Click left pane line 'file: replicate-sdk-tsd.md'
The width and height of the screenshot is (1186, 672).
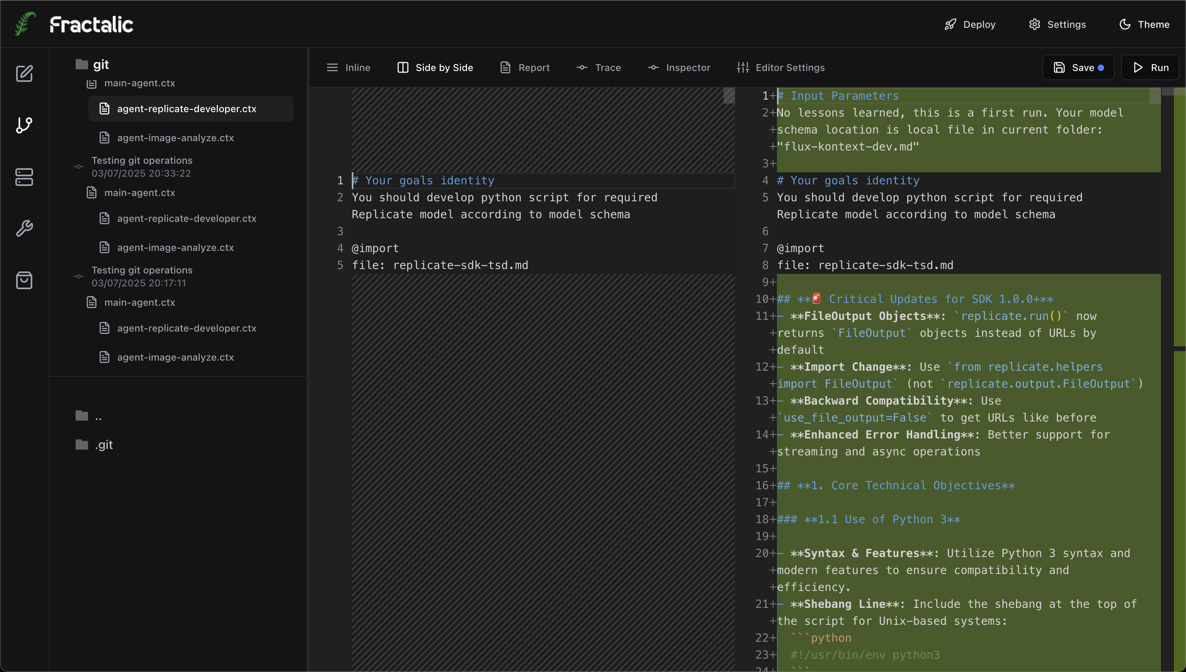(x=440, y=265)
